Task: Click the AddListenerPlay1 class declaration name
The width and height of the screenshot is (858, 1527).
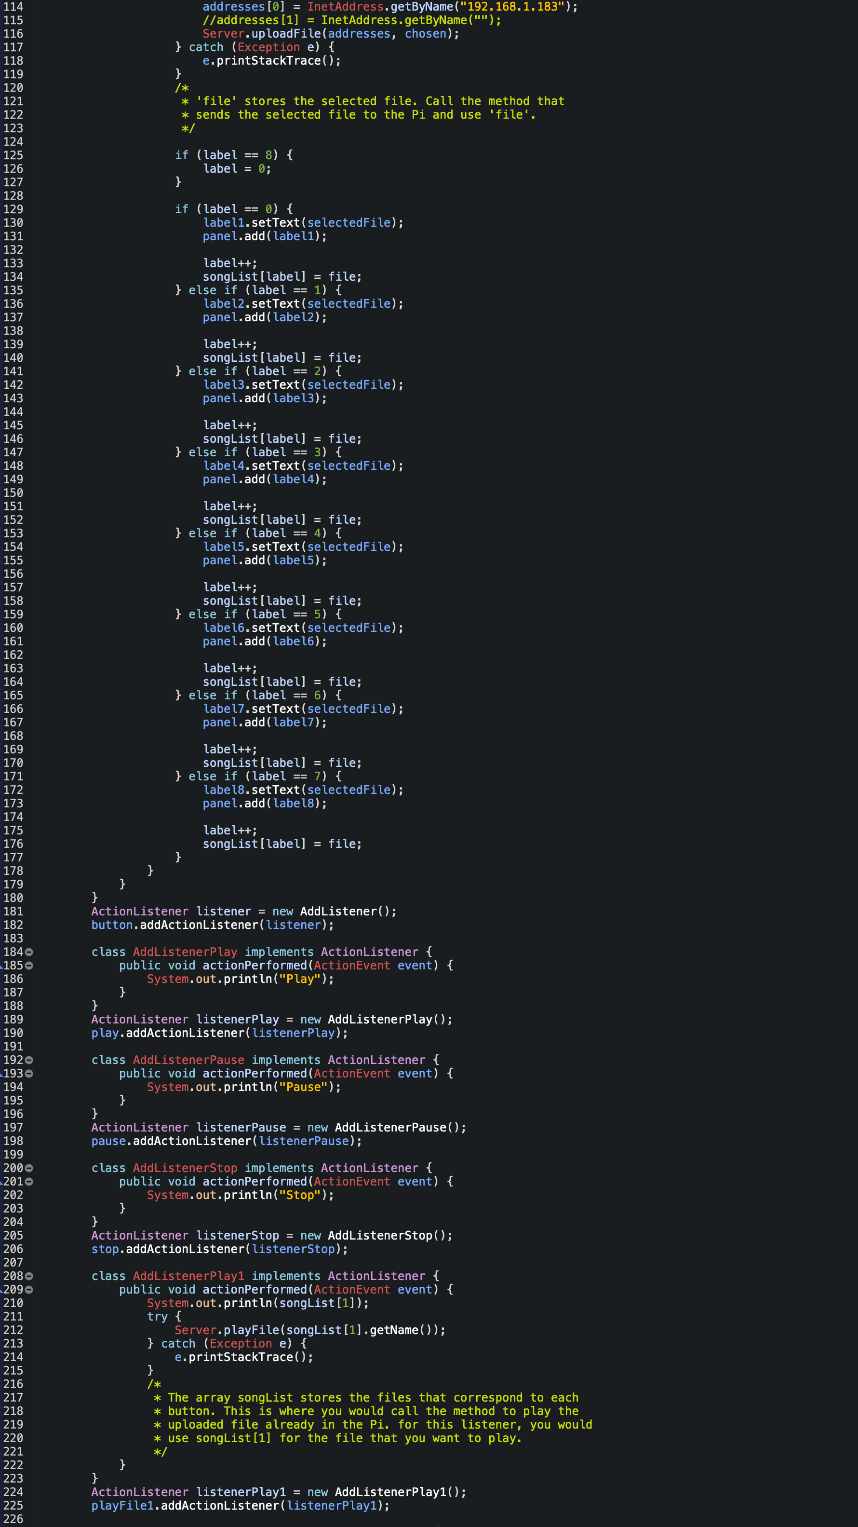Action: click(x=188, y=1276)
